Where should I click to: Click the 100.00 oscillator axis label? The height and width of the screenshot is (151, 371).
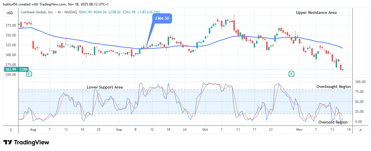point(361,82)
